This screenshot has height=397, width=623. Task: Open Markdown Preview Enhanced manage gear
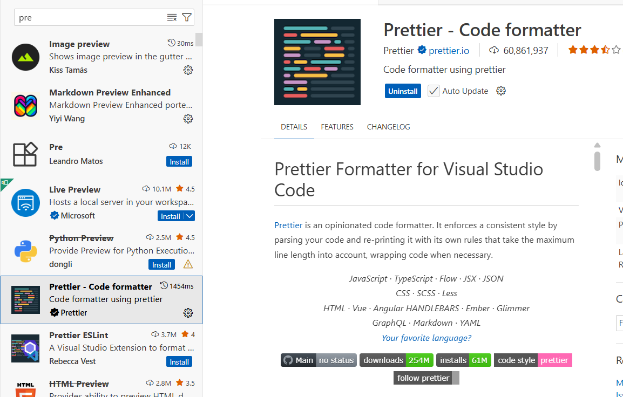coord(188,119)
